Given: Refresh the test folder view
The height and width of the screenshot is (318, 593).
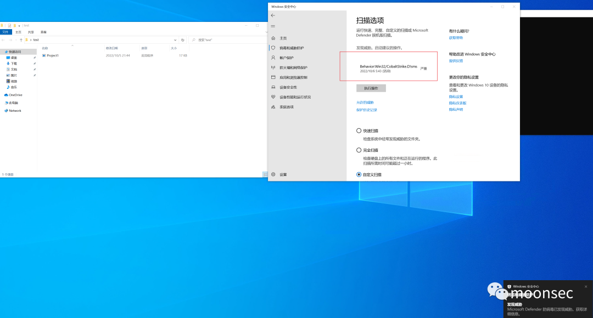Looking at the screenshot, I should click(x=183, y=39).
